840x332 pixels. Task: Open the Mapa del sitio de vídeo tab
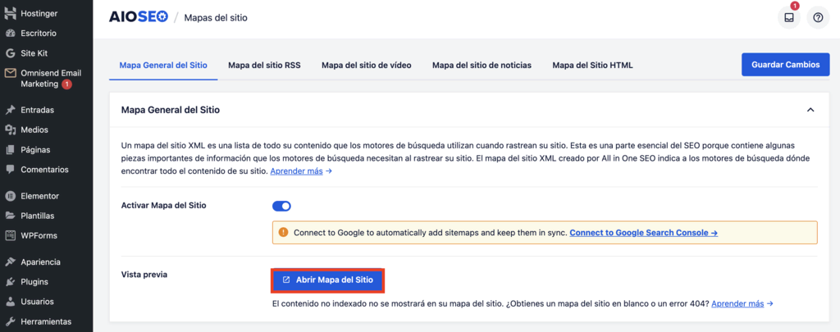click(x=366, y=65)
